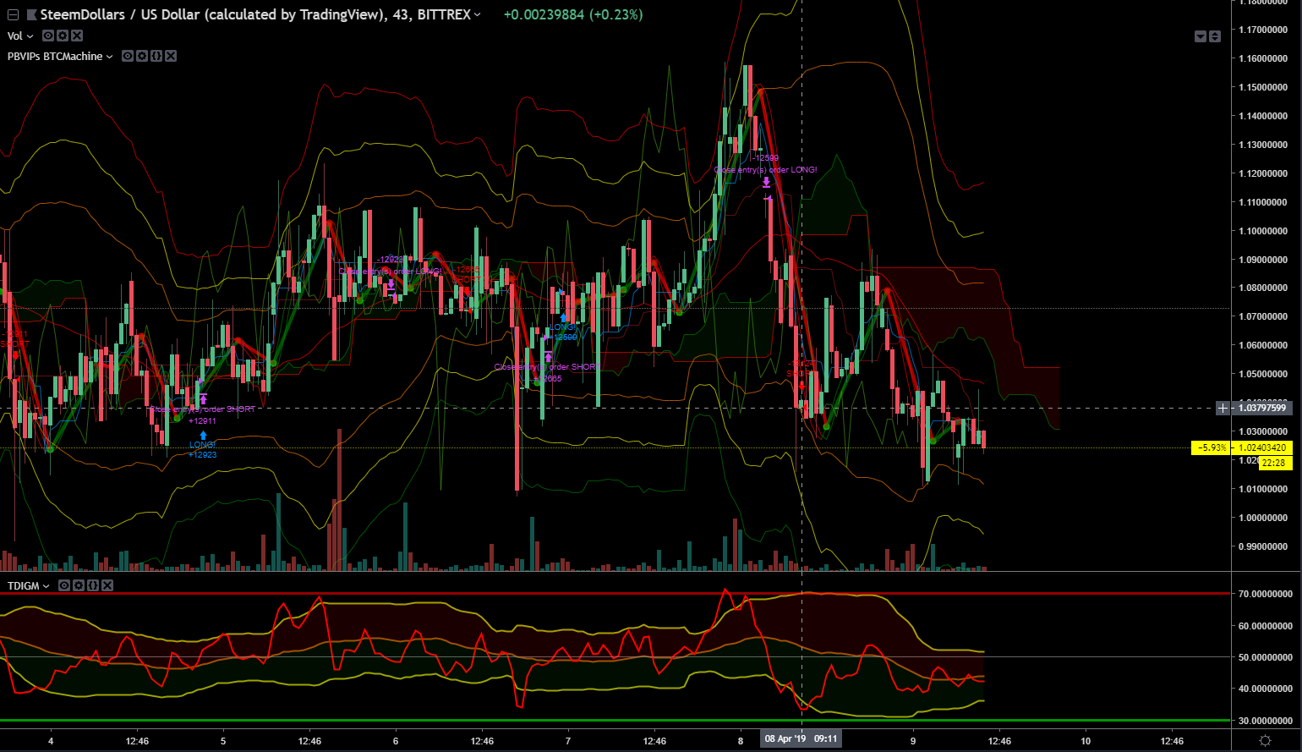Click the blue 'LONG! +12923' signal label

(203, 449)
